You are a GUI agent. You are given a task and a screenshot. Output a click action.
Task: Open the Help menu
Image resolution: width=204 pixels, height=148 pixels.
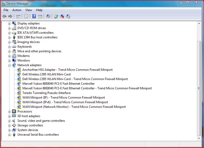pyautogui.click(x=39, y=10)
